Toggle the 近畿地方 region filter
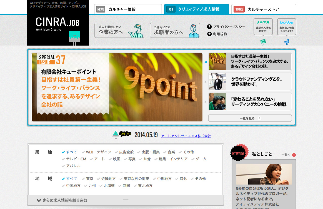This screenshot has height=209, width=323. pyautogui.click(x=106, y=179)
